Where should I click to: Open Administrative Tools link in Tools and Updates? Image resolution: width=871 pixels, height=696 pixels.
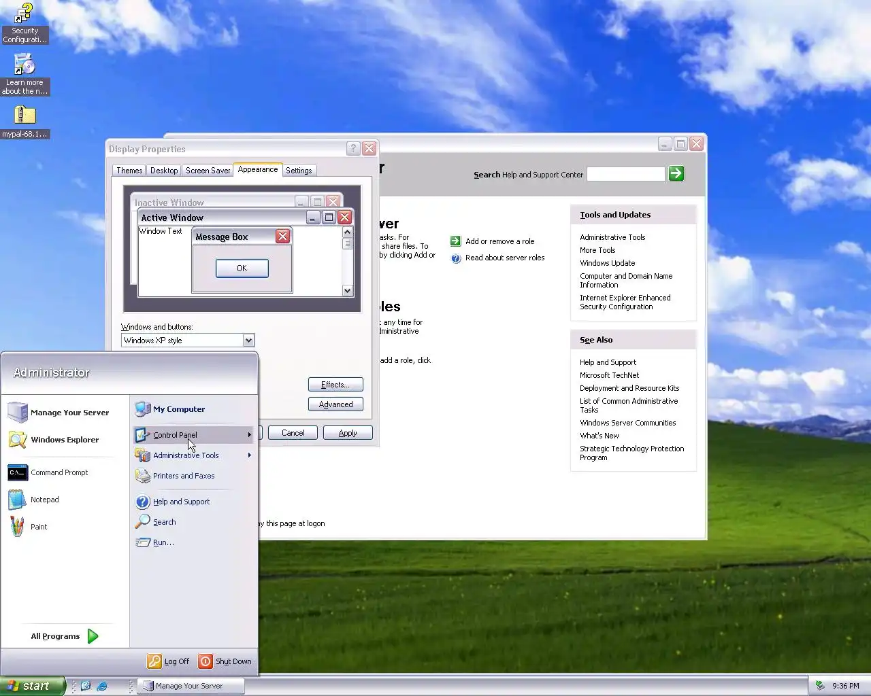tap(612, 237)
